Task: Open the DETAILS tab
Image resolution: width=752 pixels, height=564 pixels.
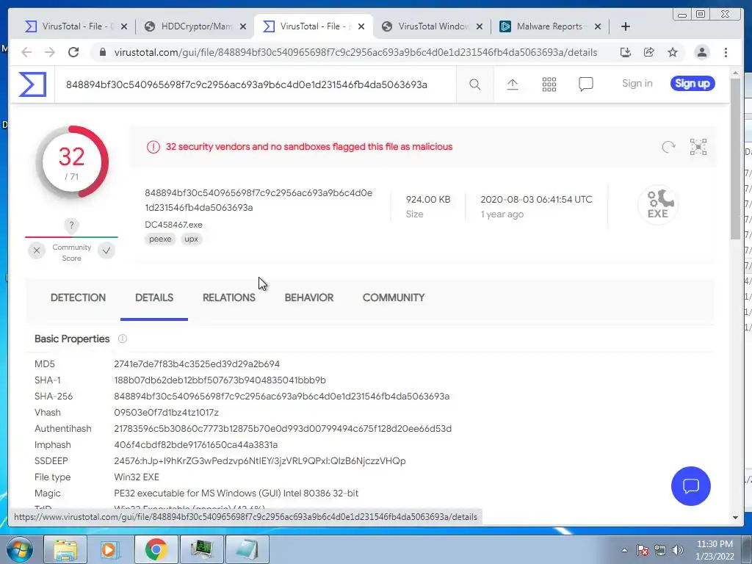Action: tap(154, 297)
